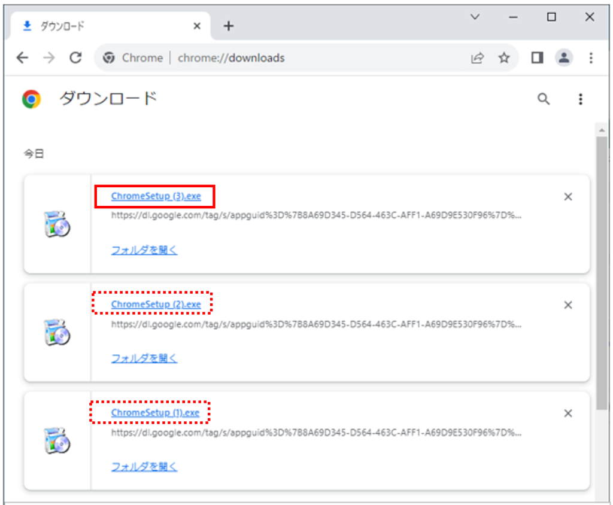The height and width of the screenshot is (505, 613).
Task: Search downloads with the magnifier icon
Action: point(543,99)
